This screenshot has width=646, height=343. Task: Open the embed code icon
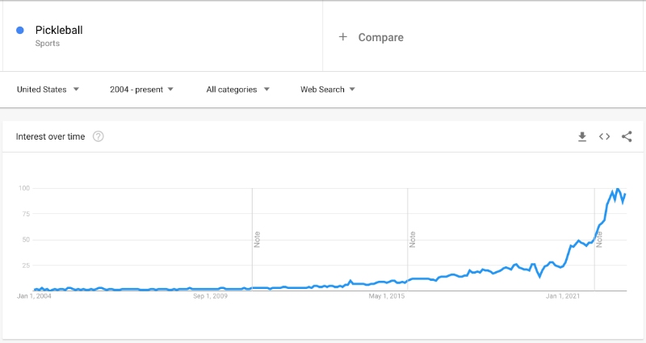(604, 137)
